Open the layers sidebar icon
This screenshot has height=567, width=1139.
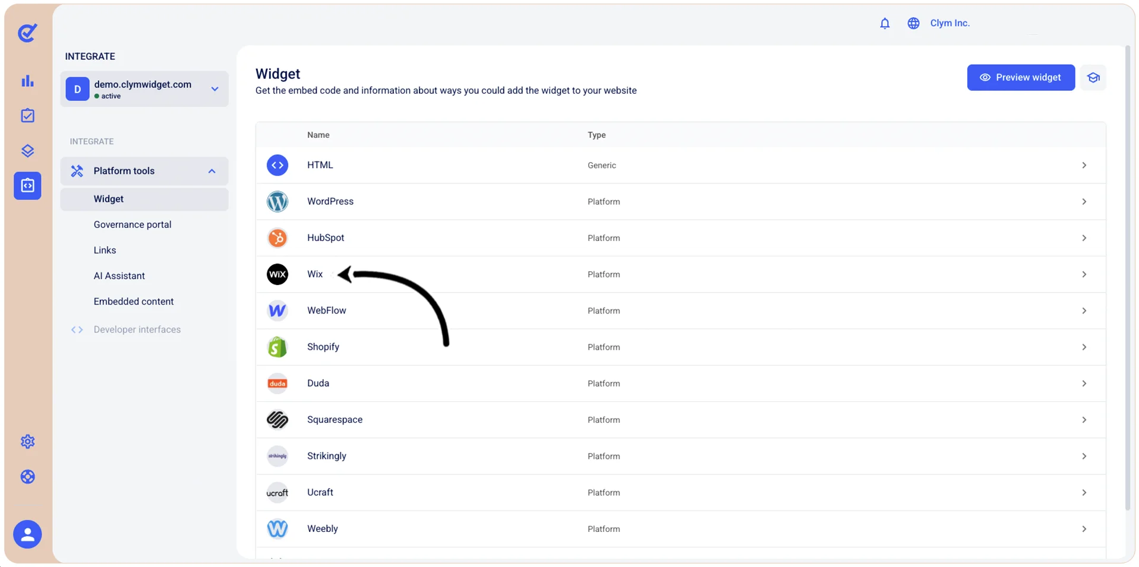click(27, 150)
